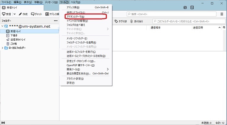The height and width of the screenshot is (125, 227).
Task: Collapse the vm-system.net account tree
Action: point(3,26)
